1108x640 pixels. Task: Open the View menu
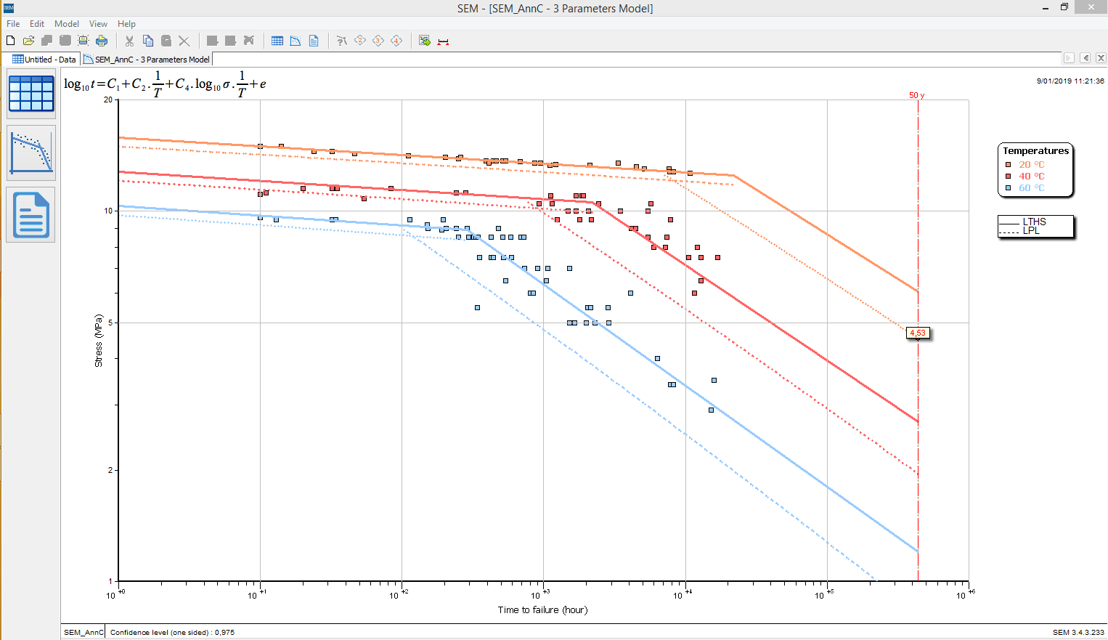tap(98, 24)
